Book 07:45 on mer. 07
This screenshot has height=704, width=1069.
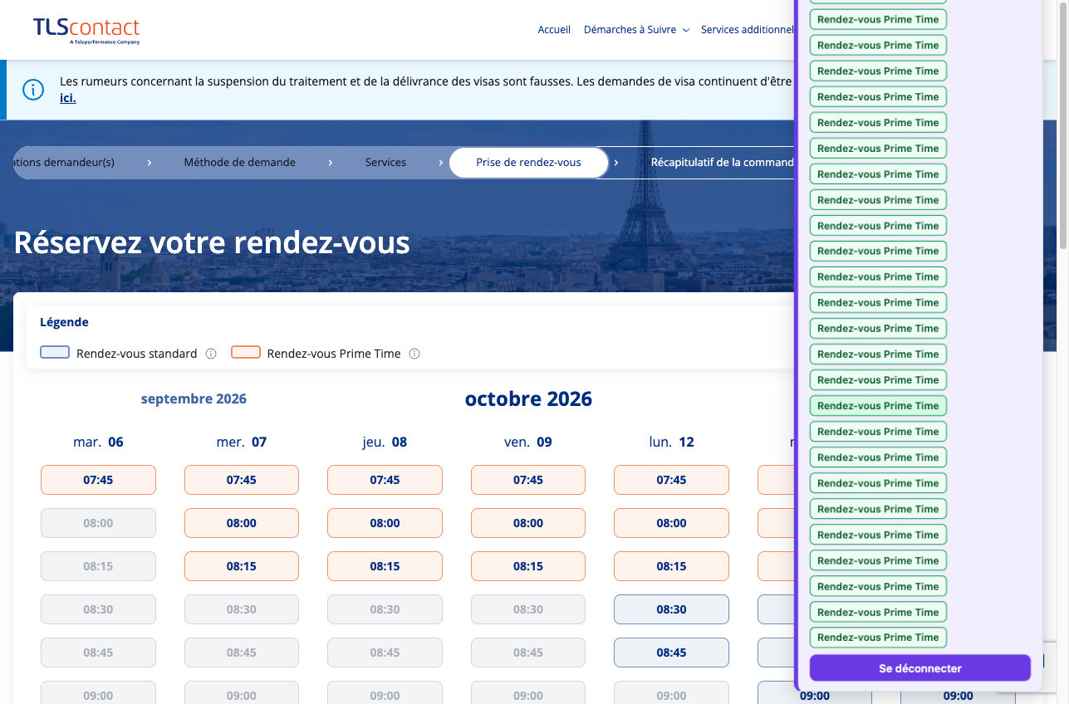tap(241, 480)
